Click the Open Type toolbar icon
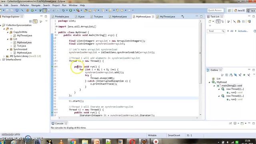 point(86,10)
